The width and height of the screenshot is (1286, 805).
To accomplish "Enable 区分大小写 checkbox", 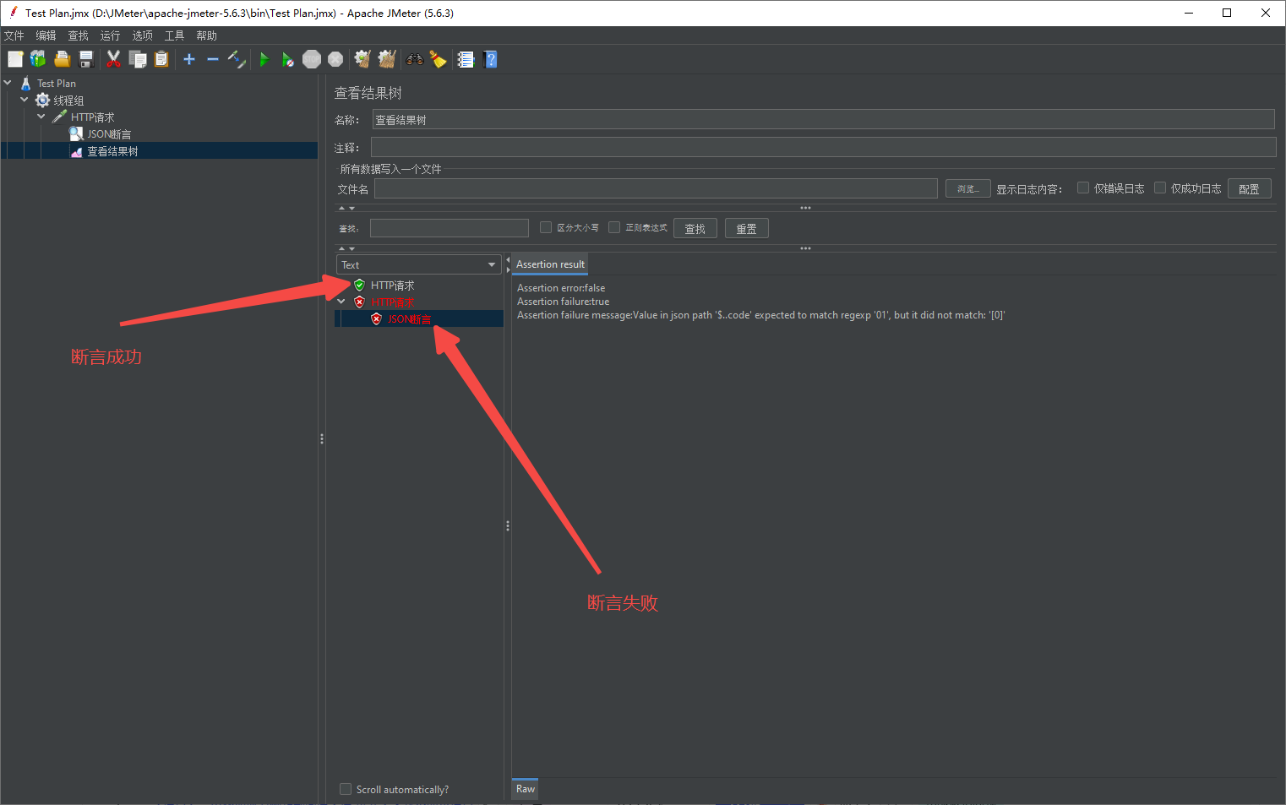I will click(x=546, y=227).
